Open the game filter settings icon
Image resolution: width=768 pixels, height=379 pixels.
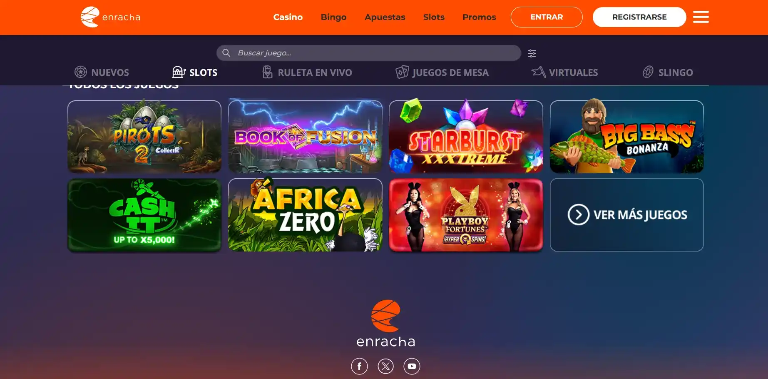pos(532,53)
